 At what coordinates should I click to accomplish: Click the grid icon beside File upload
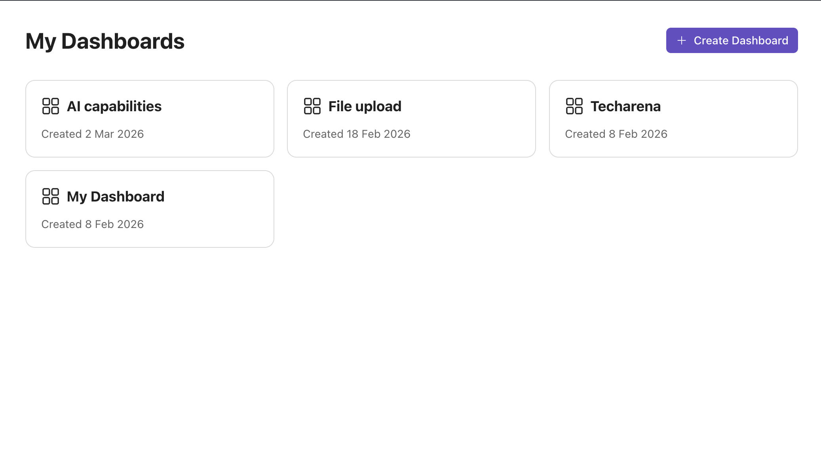[312, 106]
